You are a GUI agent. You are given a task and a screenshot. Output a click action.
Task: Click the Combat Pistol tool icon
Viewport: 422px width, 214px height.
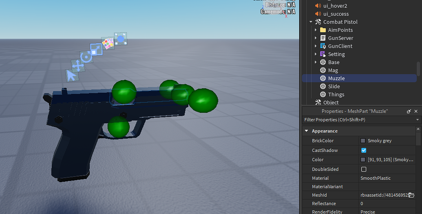(318, 22)
